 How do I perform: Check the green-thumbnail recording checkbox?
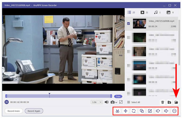pyautogui.click(x=129, y=37)
